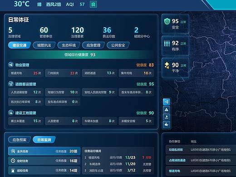Select the 巡检任务 14项 row
This screenshot has height=177, width=236.
coord(44,170)
